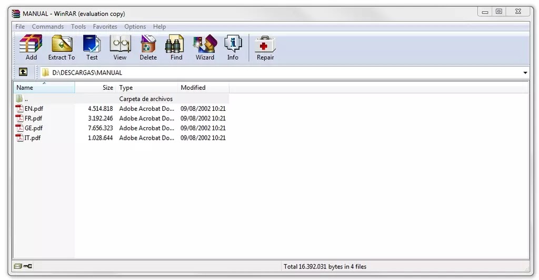Click the Modified date of IT.pdf
The height and width of the screenshot is (280, 539).
(x=203, y=138)
